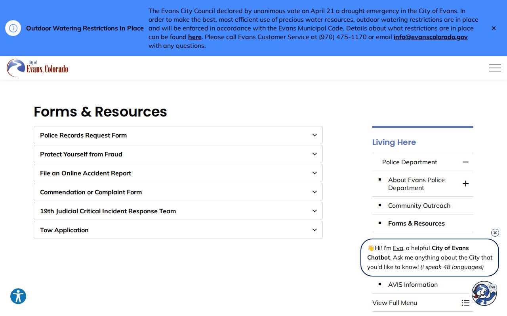This screenshot has height=316, width=507.
Task: Open the AVIS Information page
Action: point(413,284)
